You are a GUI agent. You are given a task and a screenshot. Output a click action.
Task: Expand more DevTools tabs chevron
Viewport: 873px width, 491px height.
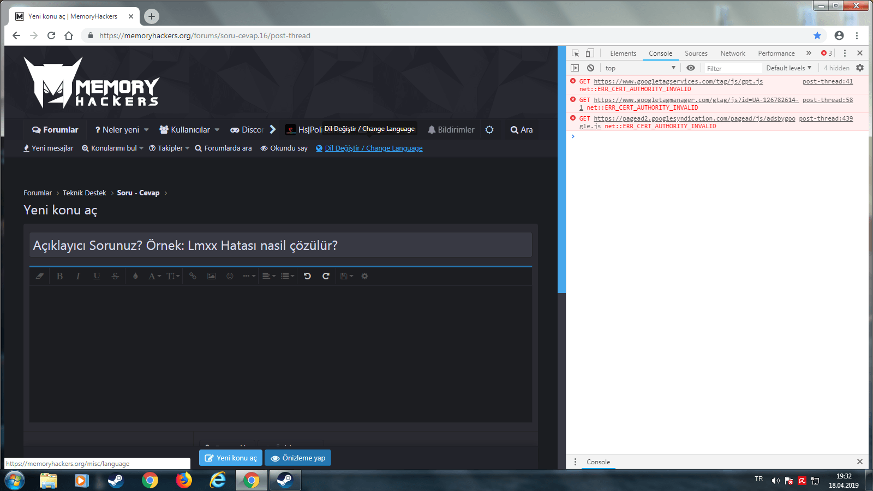809,53
